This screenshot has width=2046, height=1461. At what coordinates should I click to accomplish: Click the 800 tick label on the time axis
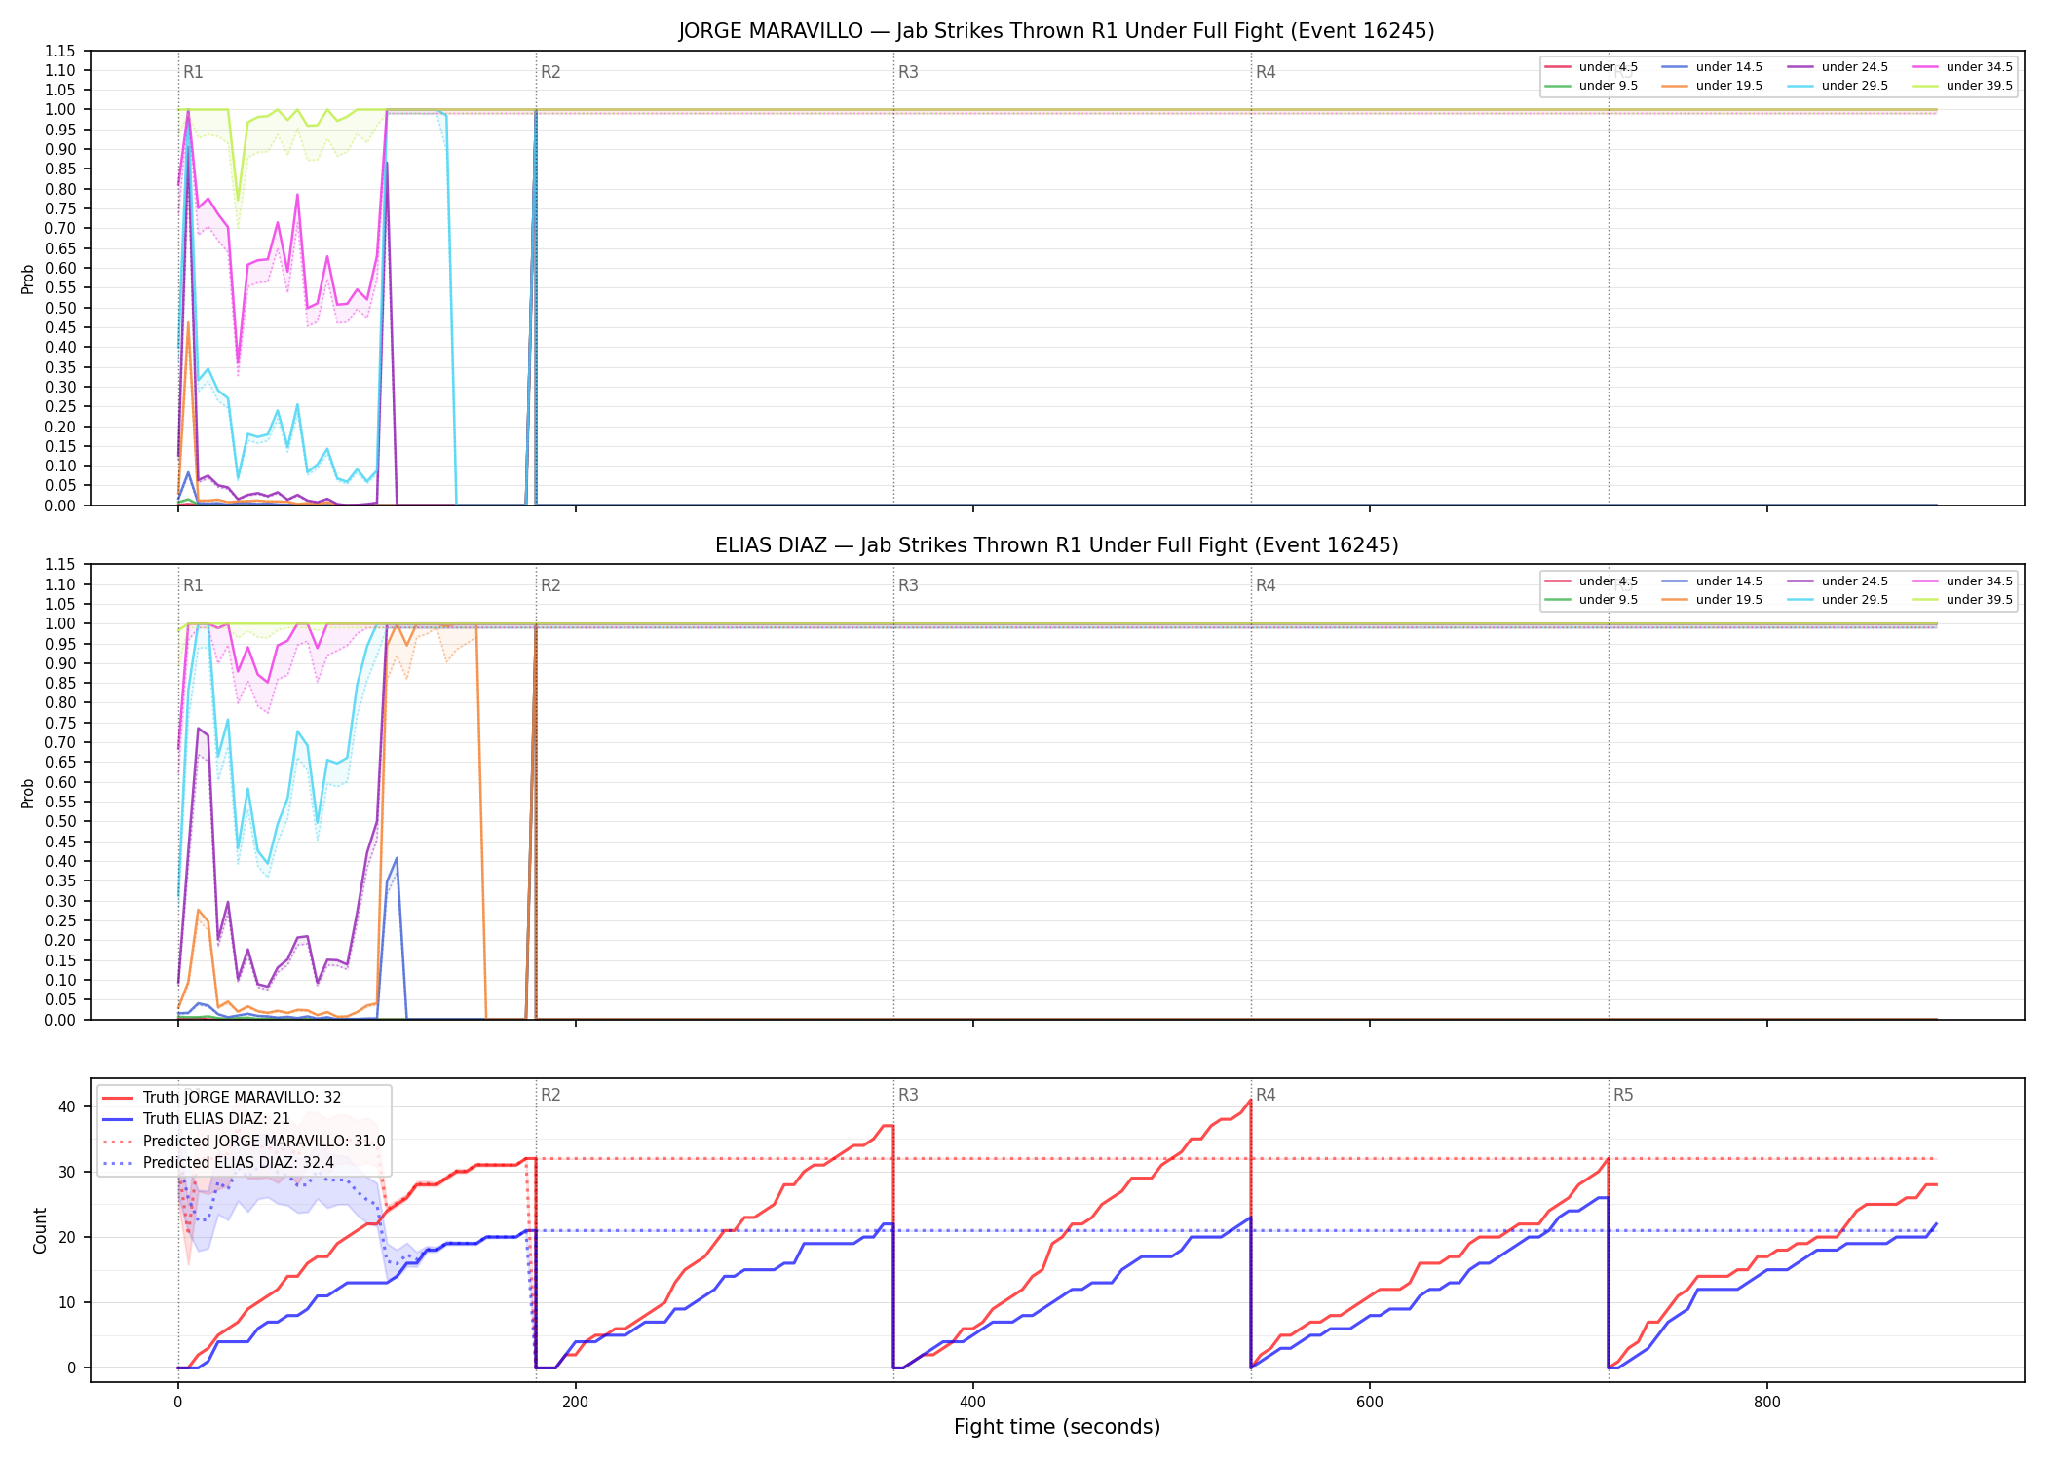click(x=1766, y=1403)
